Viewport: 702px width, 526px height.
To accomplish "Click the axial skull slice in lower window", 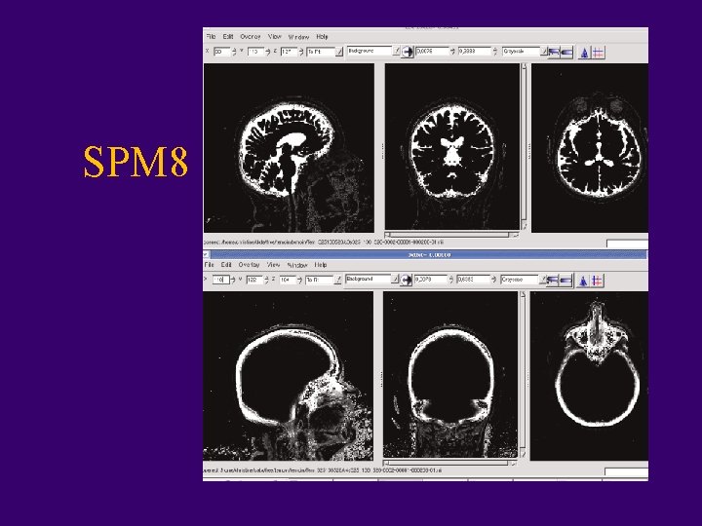I will click(589, 376).
